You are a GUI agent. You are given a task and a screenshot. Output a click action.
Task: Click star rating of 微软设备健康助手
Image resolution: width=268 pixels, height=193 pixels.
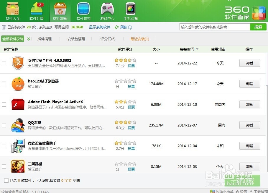(x=126, y=143)
